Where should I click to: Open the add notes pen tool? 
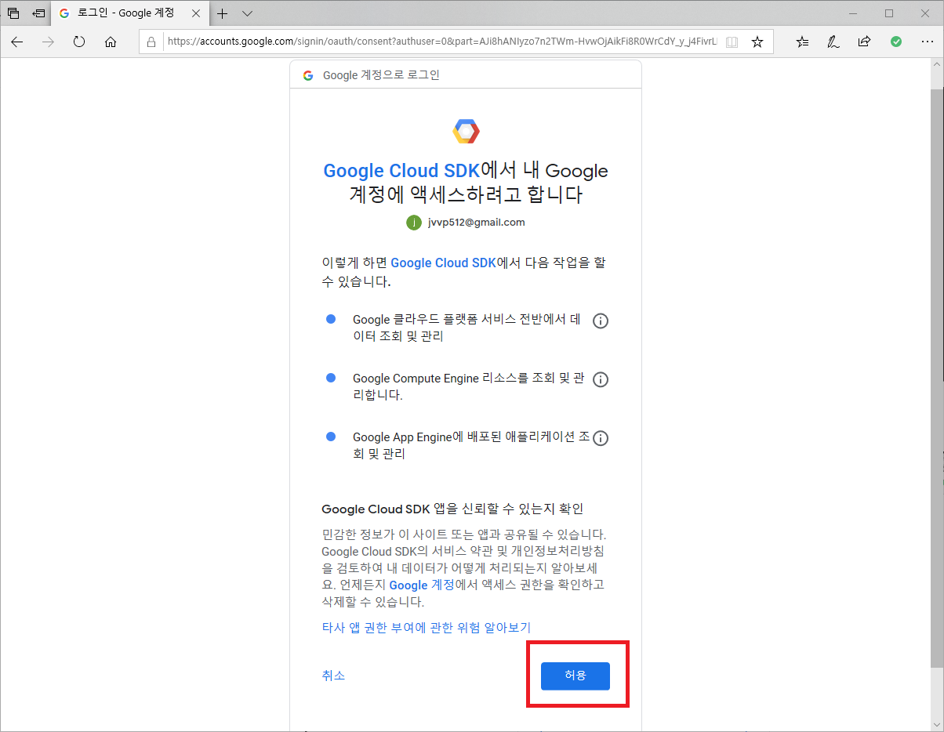tap(833, 42)
